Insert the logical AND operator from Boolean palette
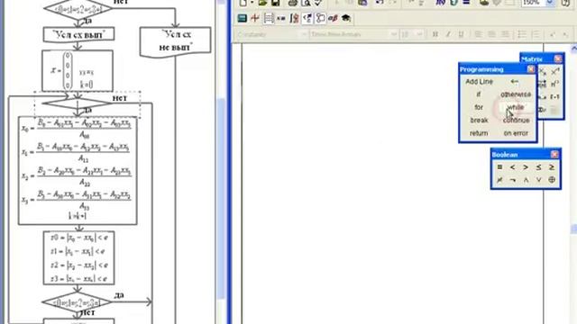 pos(526,180)
